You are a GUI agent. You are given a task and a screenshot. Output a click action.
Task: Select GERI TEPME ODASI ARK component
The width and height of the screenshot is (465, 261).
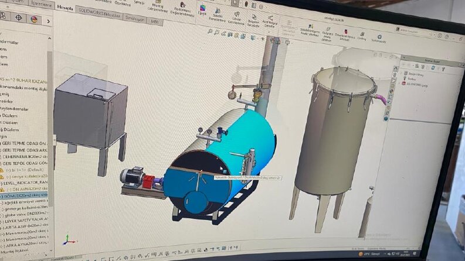tap(23, 150)
